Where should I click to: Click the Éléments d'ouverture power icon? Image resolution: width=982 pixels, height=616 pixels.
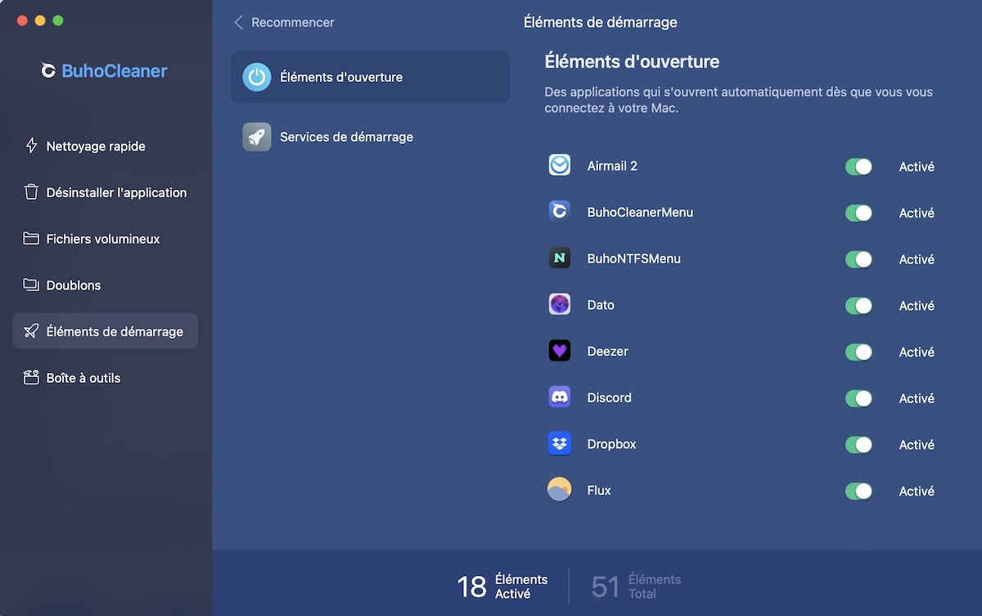coord(257,77)
